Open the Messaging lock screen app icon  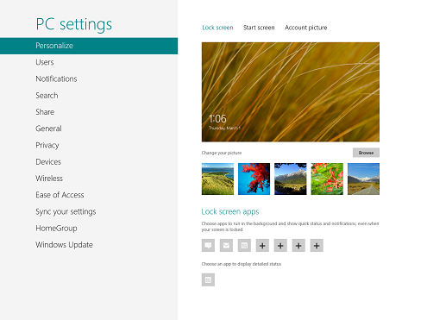(x=208, y=246)
